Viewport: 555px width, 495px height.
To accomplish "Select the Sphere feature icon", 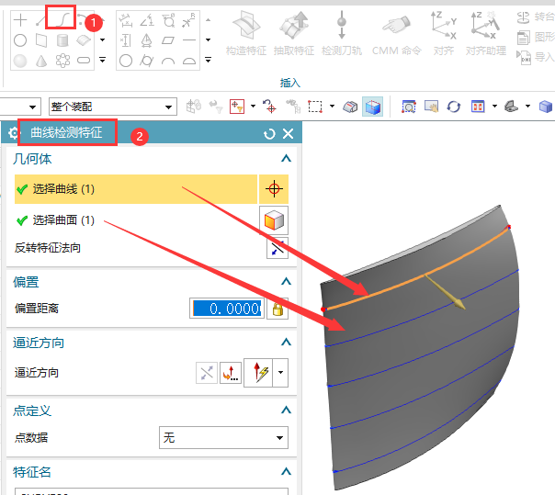I will (x=20, y=61).
